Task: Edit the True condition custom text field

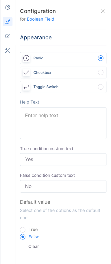Action: coord(63,160)
